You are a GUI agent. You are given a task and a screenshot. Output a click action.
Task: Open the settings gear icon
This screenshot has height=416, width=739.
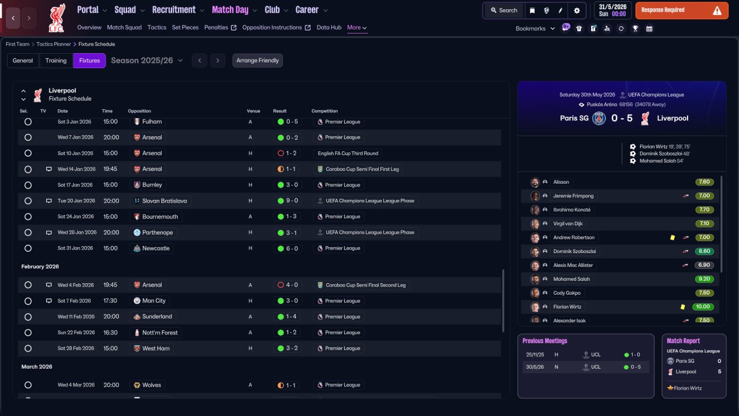[x=577, y=10]
